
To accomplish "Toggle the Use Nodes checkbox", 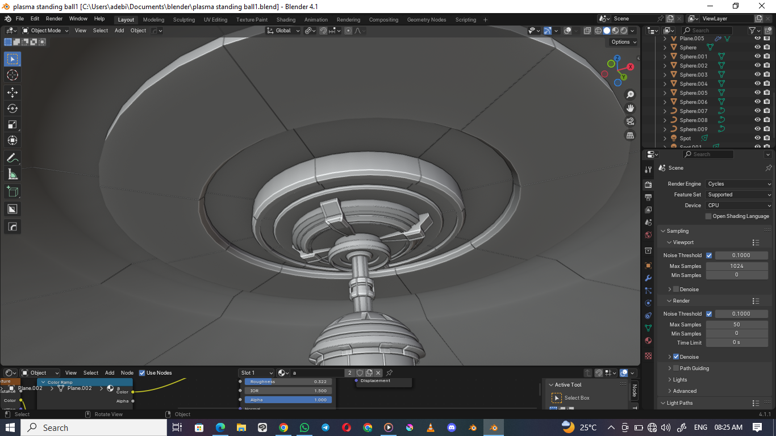I will pos(142,373).
